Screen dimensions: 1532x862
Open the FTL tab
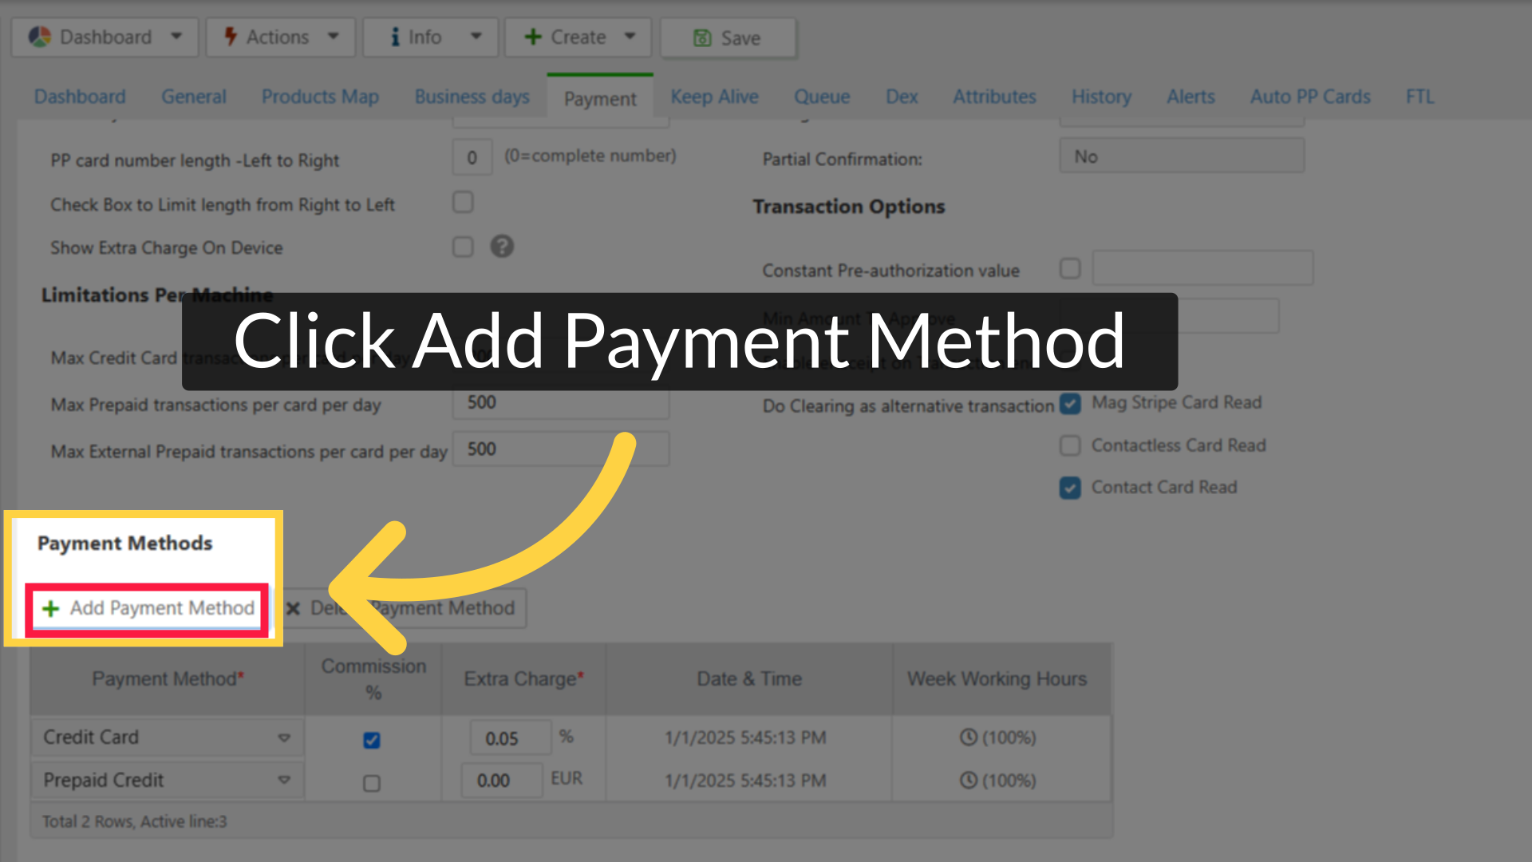click(x=1419, y=97)
